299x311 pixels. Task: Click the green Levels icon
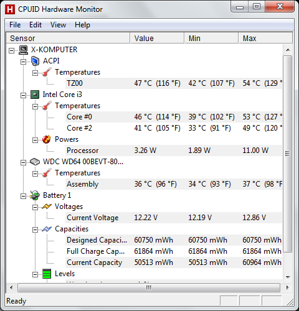(47, 274)
